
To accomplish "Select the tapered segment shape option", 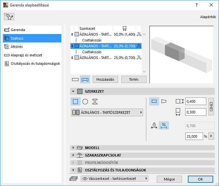I will point(164,101).
